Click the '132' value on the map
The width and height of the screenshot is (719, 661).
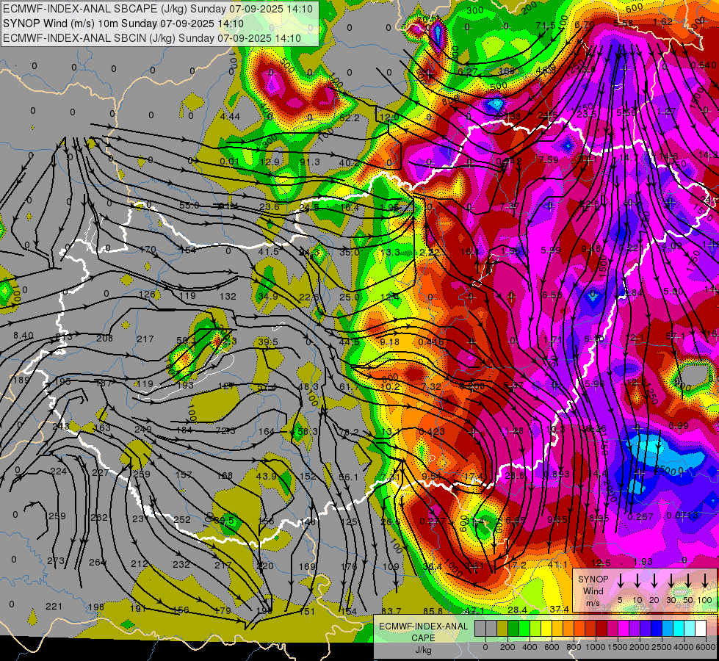click(x=228, y=296)
